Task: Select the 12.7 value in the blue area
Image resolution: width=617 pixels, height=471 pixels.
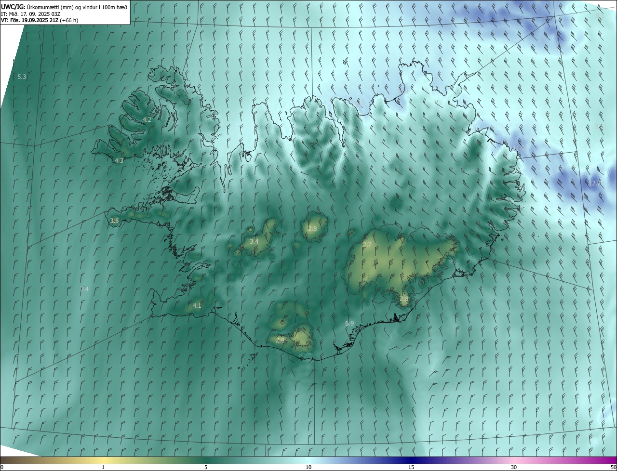Action: click(595, 183)
